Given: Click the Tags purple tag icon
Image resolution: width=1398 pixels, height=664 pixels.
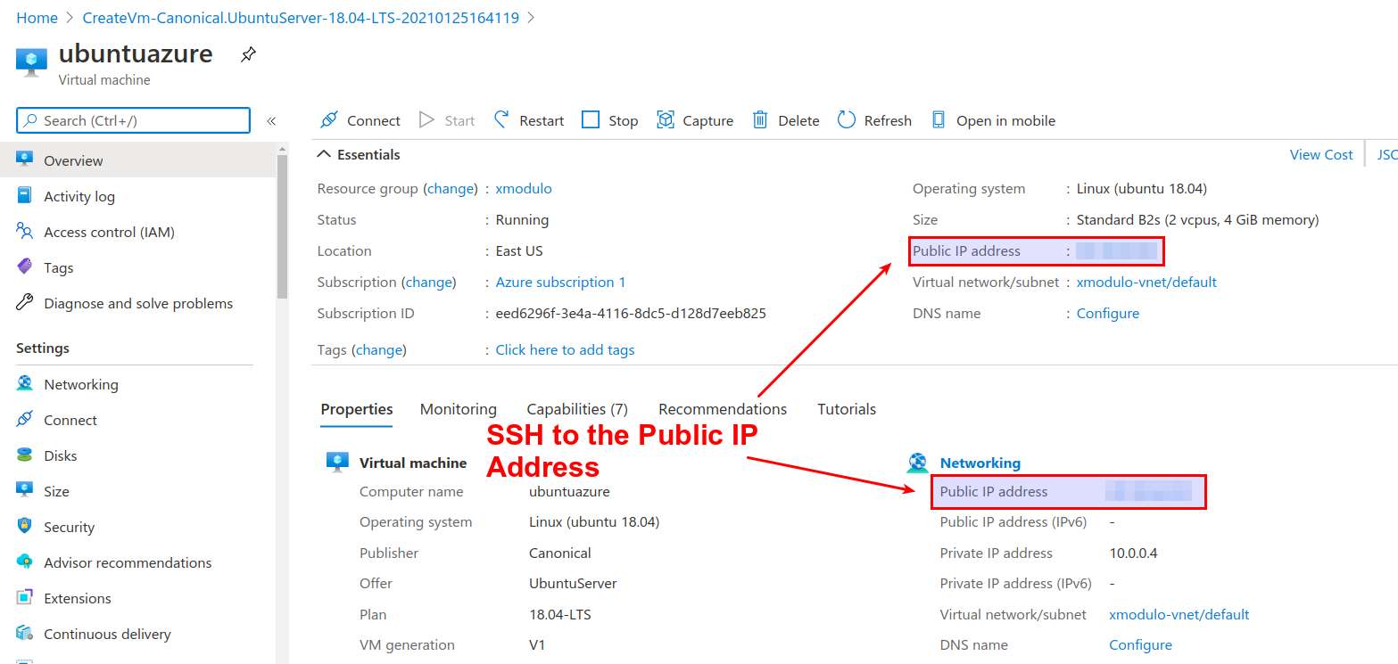Looking at the screenshot, I should 25,267.
